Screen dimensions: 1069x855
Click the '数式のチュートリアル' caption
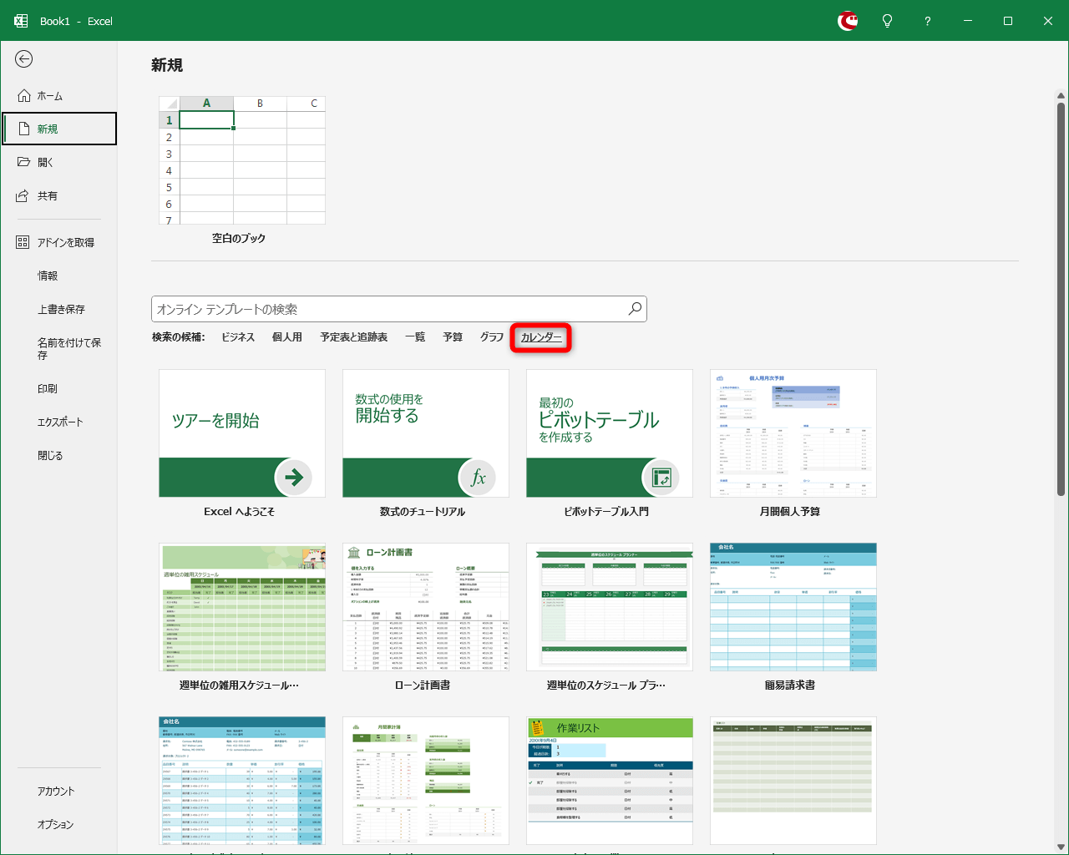click(423, 512)
